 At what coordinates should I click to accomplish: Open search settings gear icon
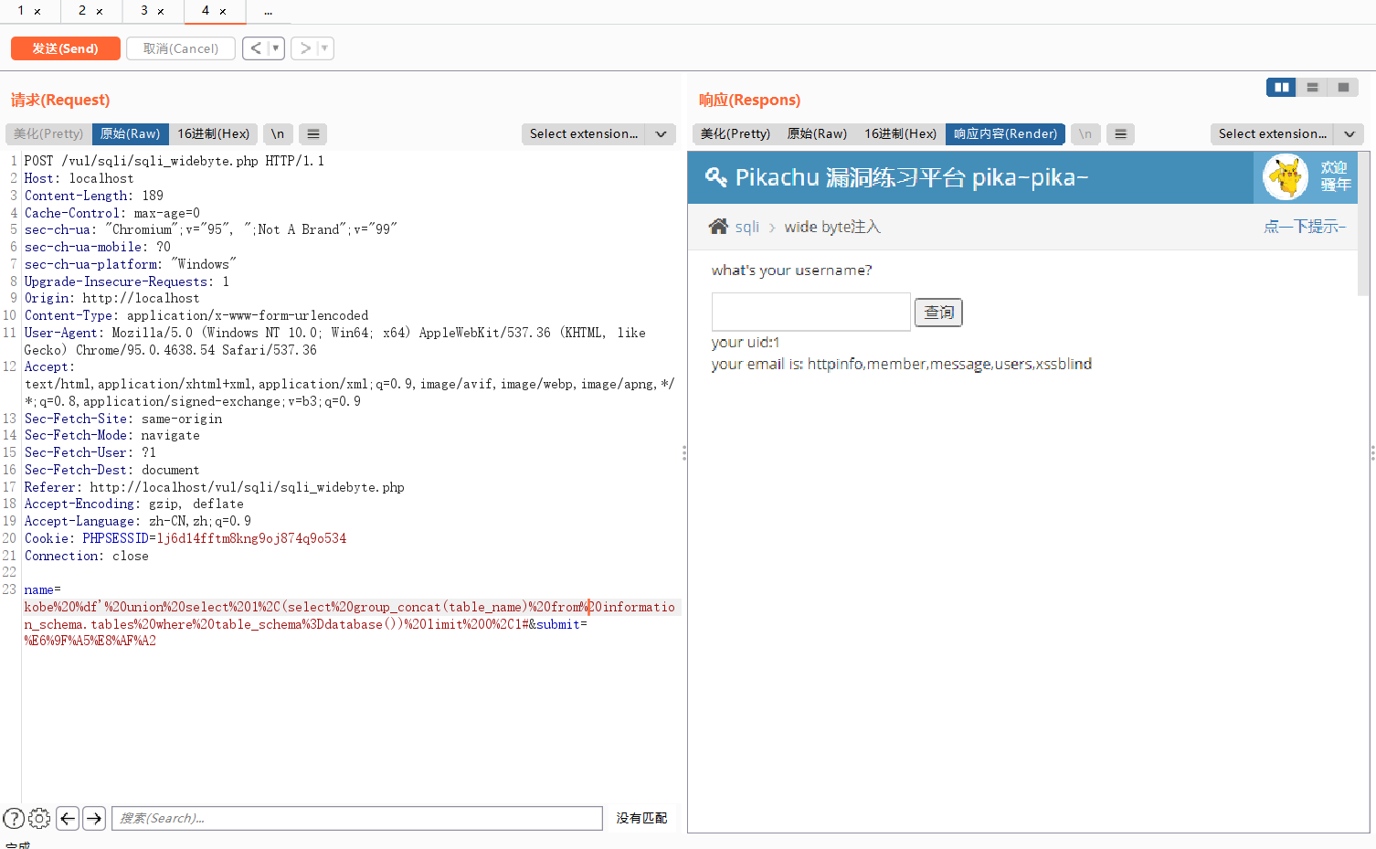tap(39, 818)
